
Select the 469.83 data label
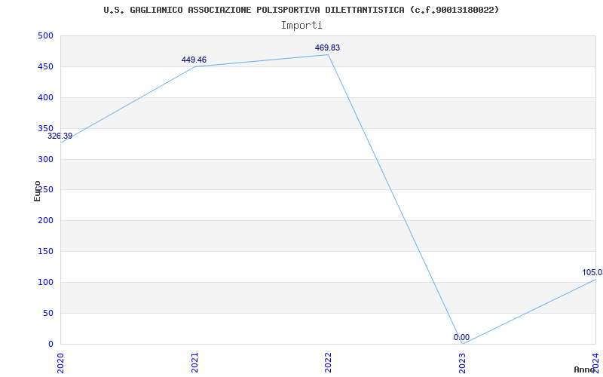coord(327,48)
